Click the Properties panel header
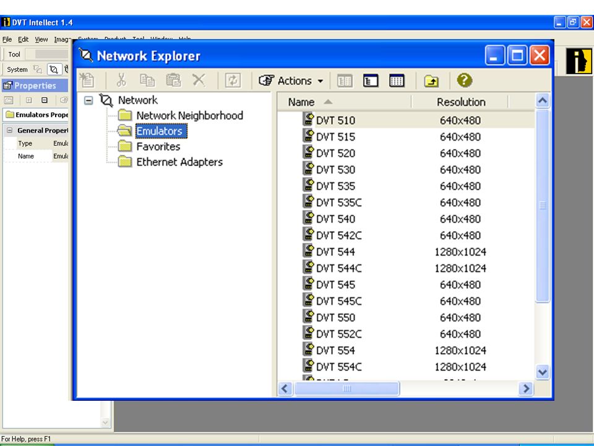 click(35, 85)
